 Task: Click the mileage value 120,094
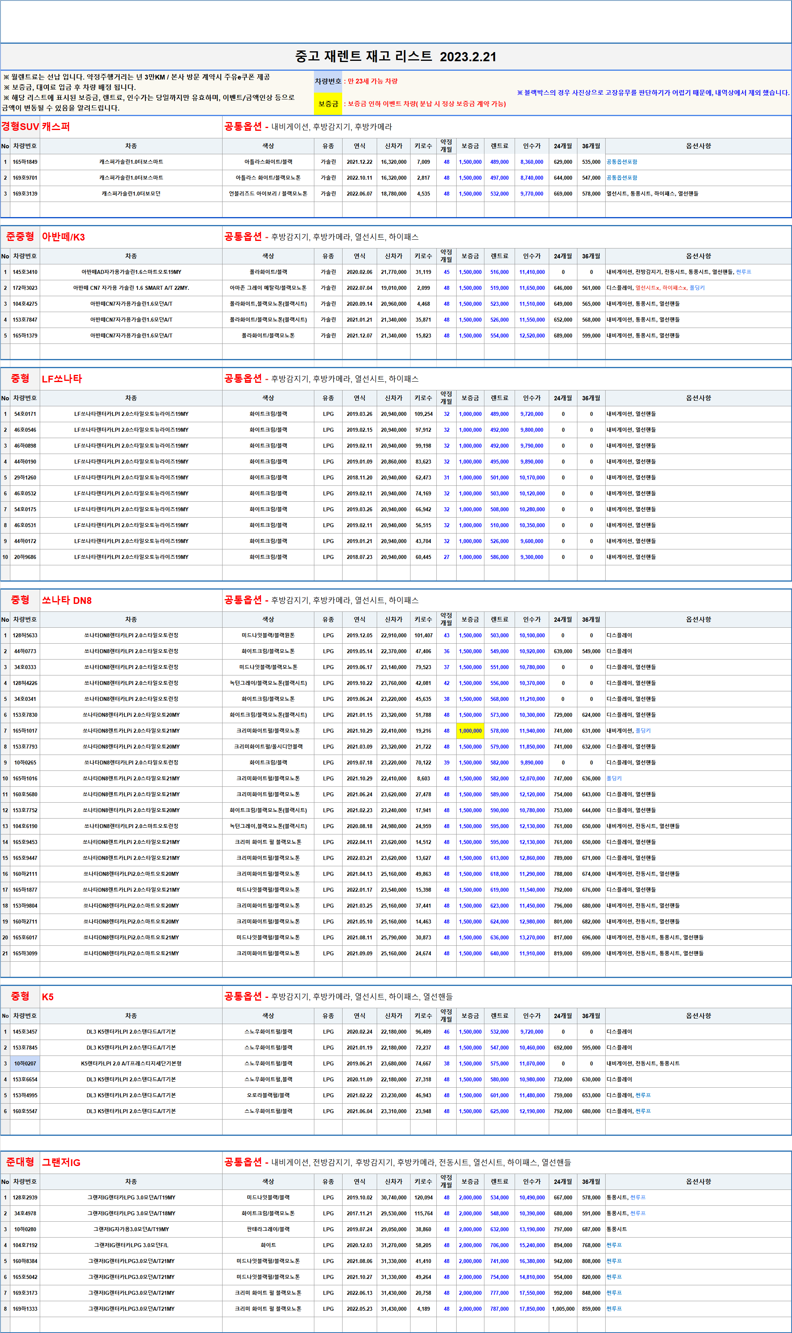tap(423, 1197)
